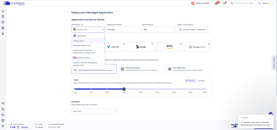Click the Server Name input field
This screenshot has width=277, height=130.
pyautogui.click(x=159, y=30)
